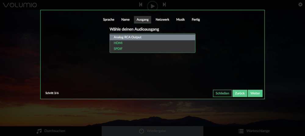The height and width of the screenshot is (136, 305).
Task: Continue with the Weiter button
Action: point(255,93)
